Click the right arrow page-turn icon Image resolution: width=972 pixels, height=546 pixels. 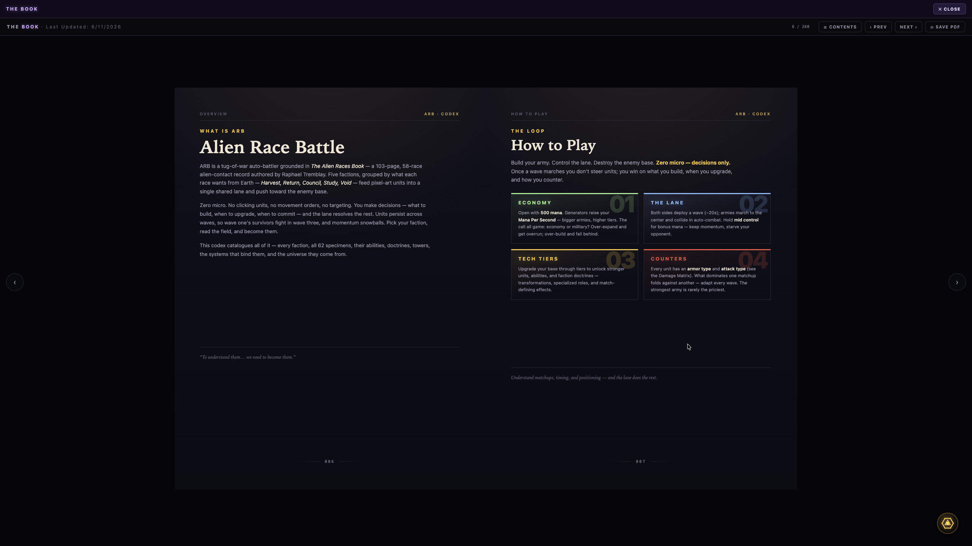click(957, 282)
